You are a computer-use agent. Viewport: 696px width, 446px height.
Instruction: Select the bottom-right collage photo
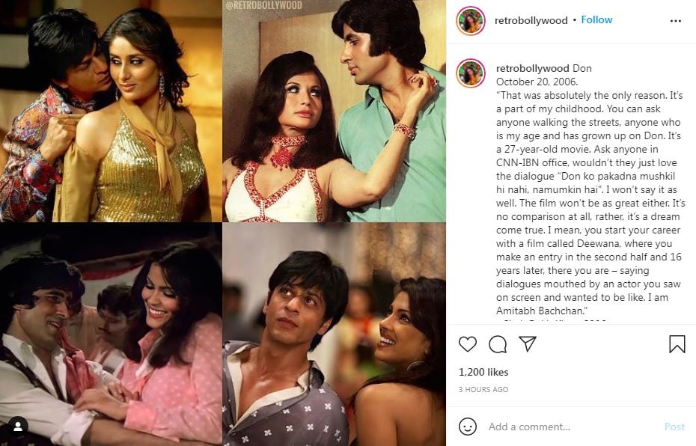click(x=335, y=334)
